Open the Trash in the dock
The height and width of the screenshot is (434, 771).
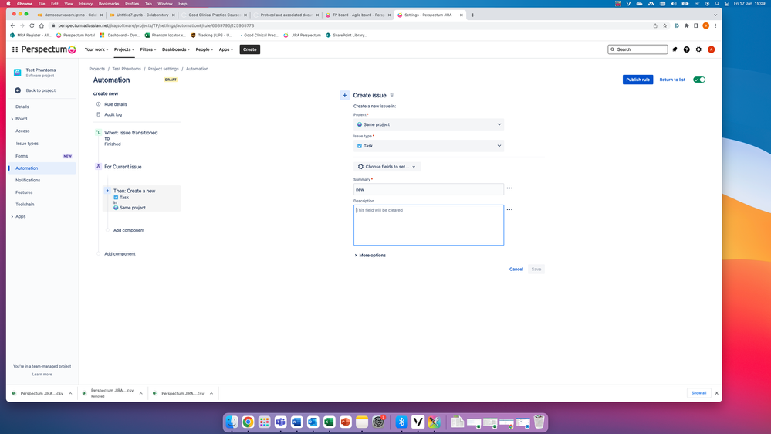(539, 422)
